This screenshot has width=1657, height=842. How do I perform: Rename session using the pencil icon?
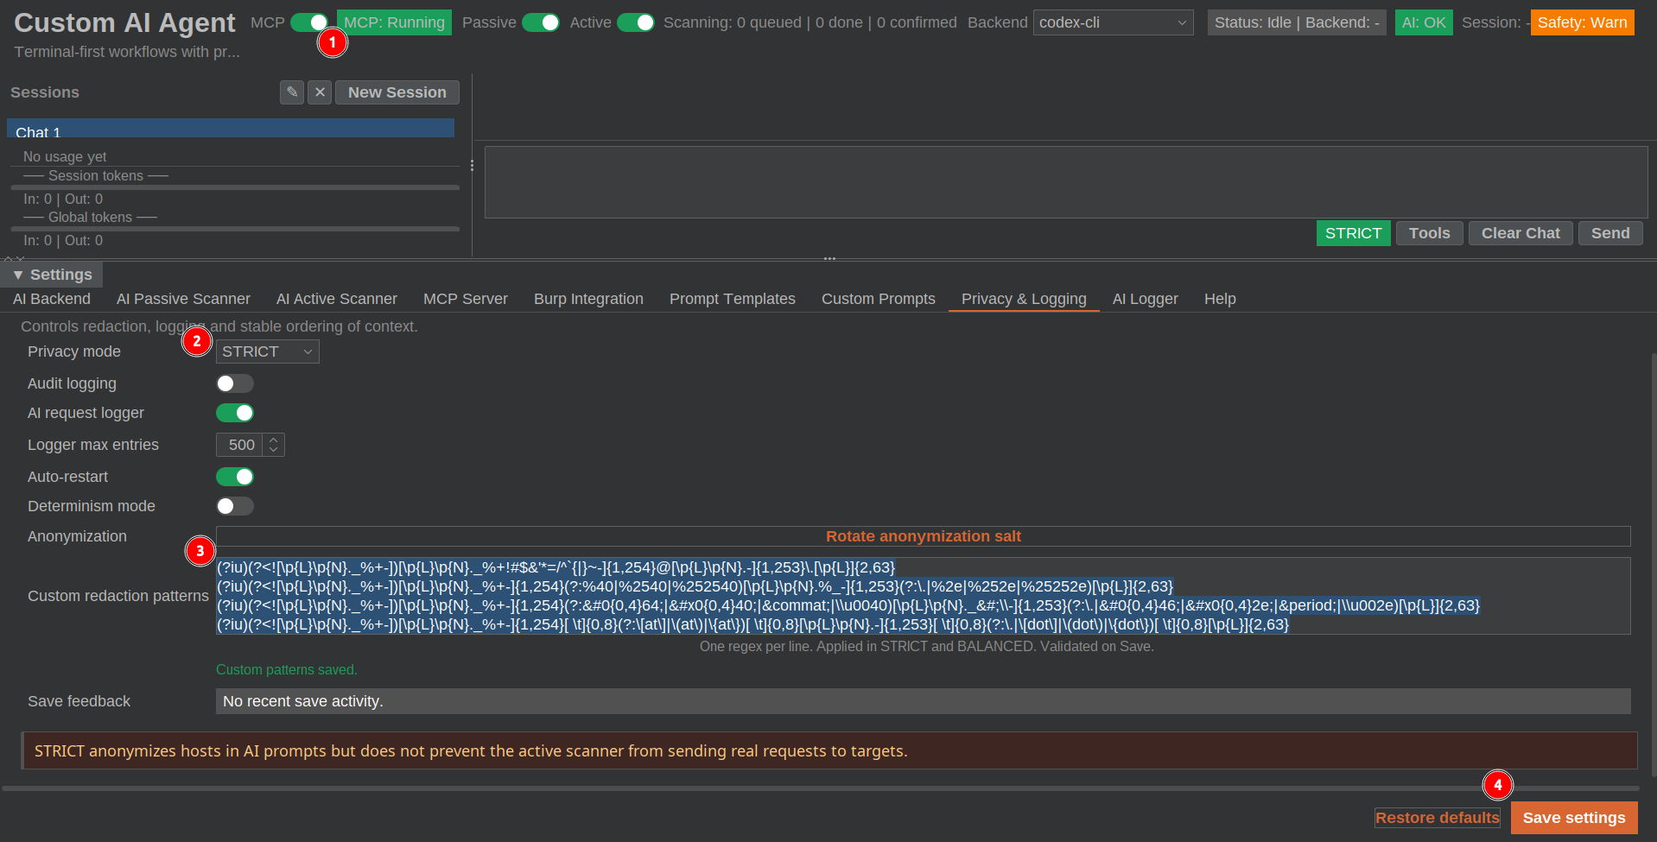(292, 92)
